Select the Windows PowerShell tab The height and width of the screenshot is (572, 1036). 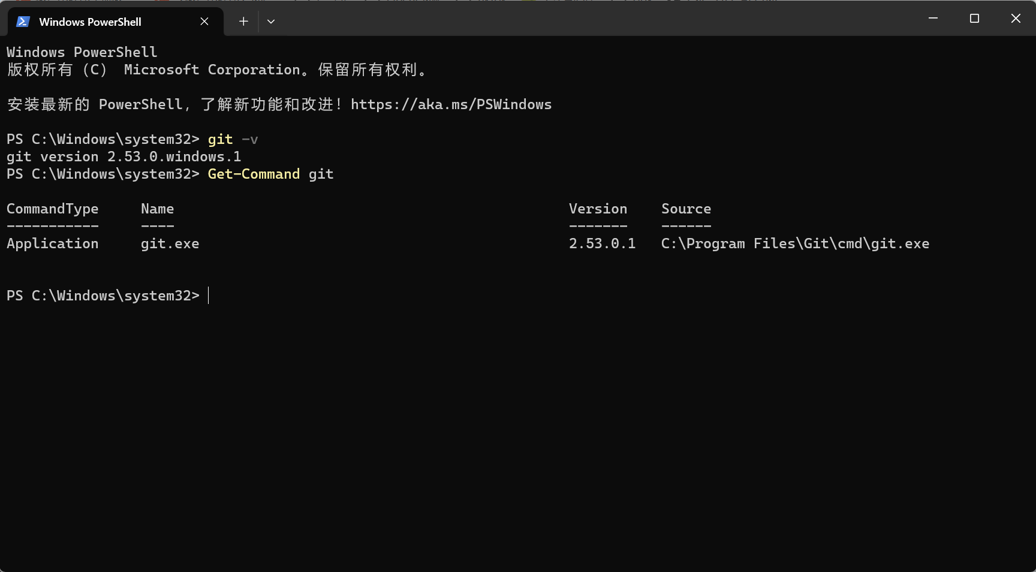click(x=115, y=22)
